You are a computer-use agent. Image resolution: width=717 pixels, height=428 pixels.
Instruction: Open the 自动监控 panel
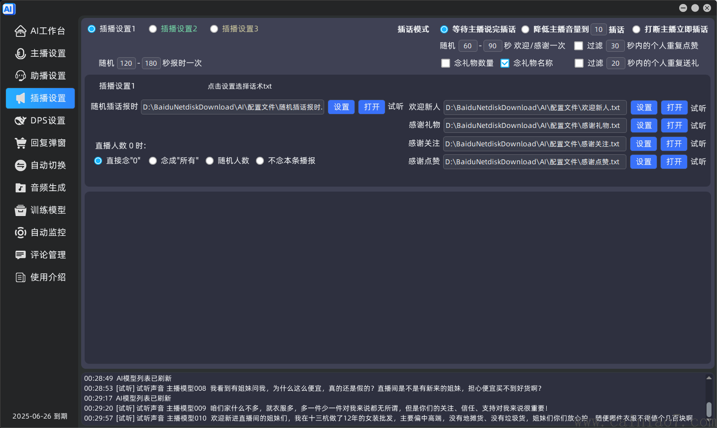pos(40,232)
